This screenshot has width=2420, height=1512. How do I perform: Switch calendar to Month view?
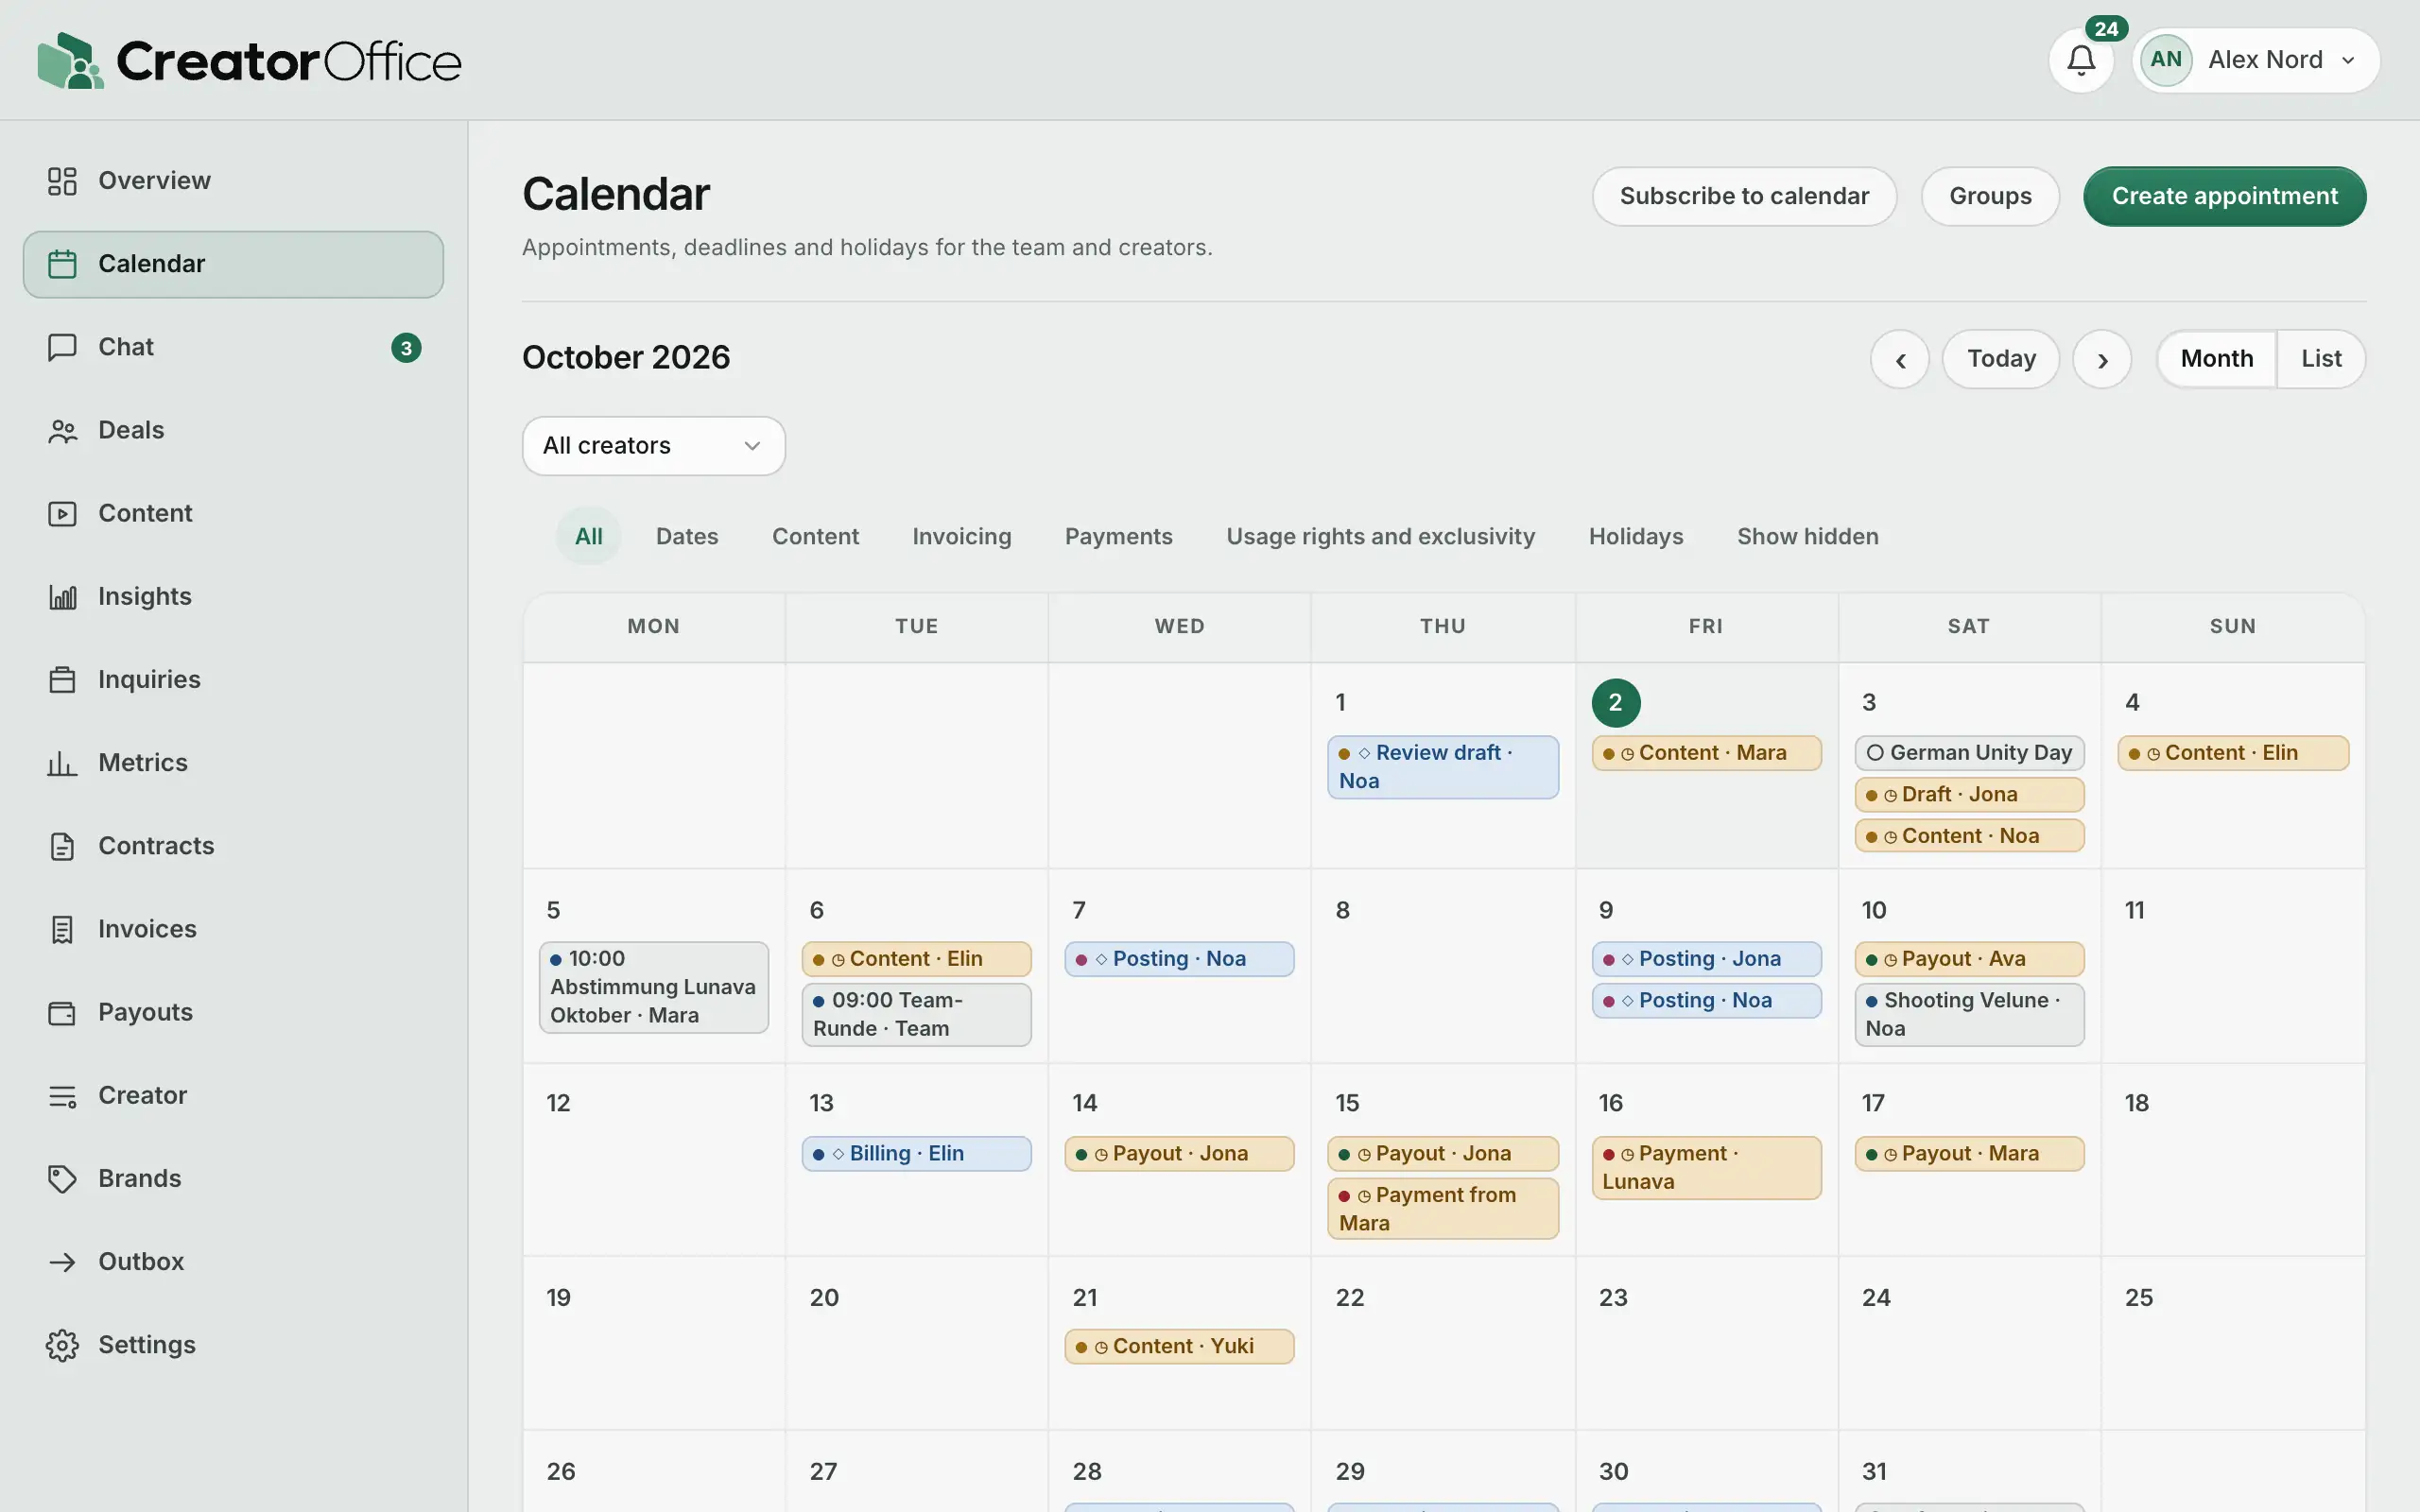tap(2216, 359)
